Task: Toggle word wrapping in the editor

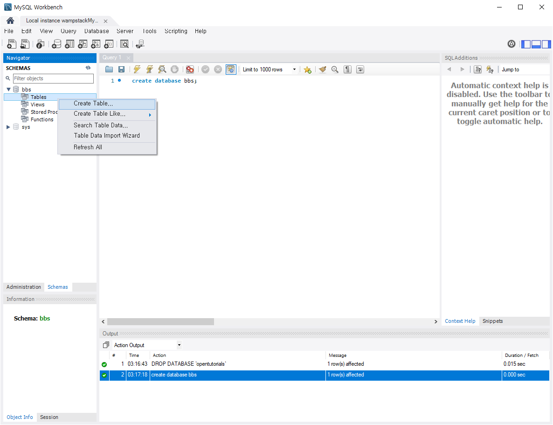Action: pos(360,69)
